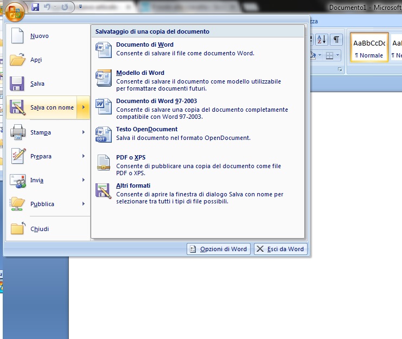Choose Modello di Word save option
Viewport: 402px width, 339px height.
coord(197,80)
